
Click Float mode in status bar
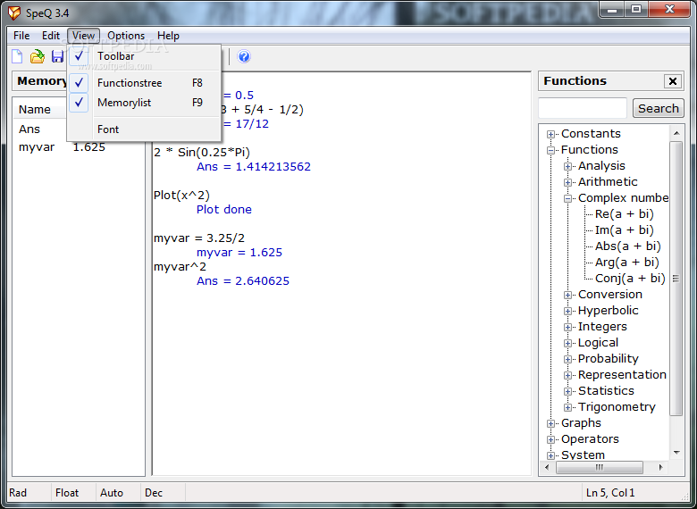coord(67,493)
